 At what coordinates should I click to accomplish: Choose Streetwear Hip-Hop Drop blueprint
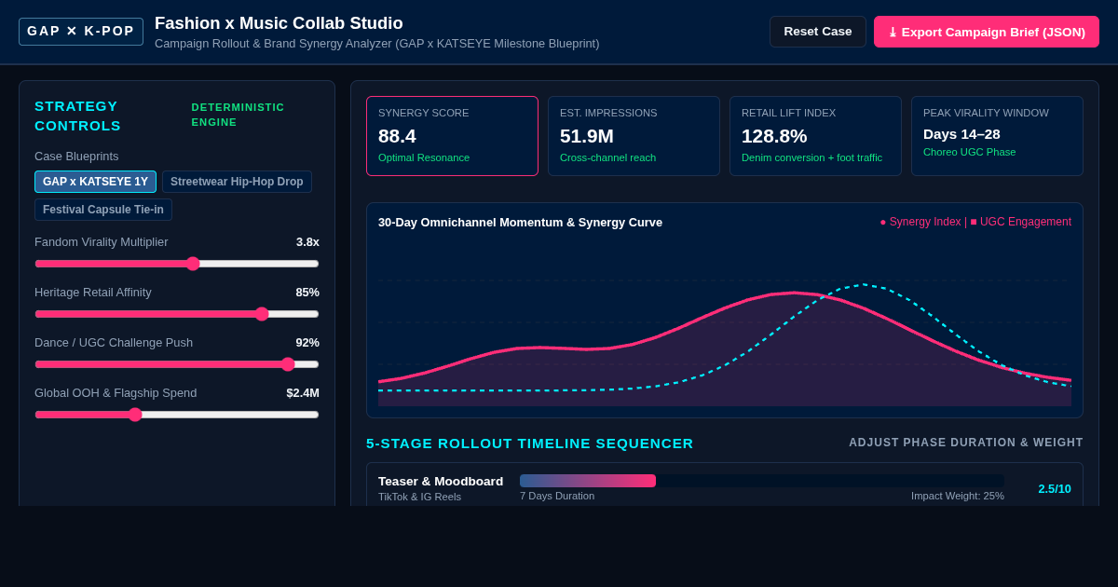coord(237,182)
